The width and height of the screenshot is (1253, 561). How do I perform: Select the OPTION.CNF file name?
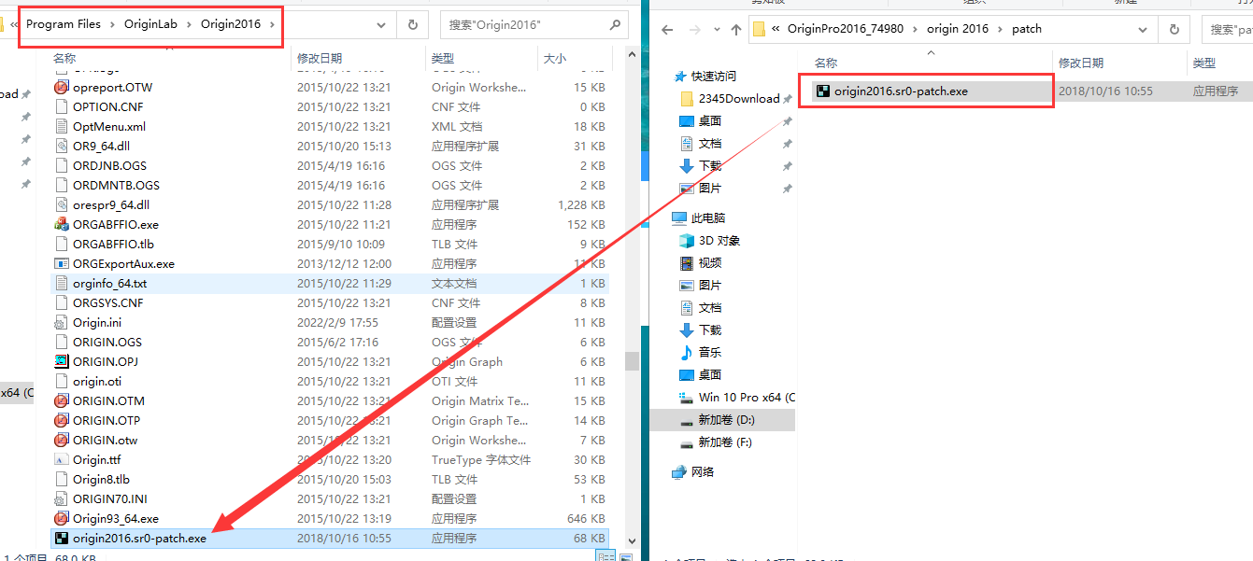(108, 106)
